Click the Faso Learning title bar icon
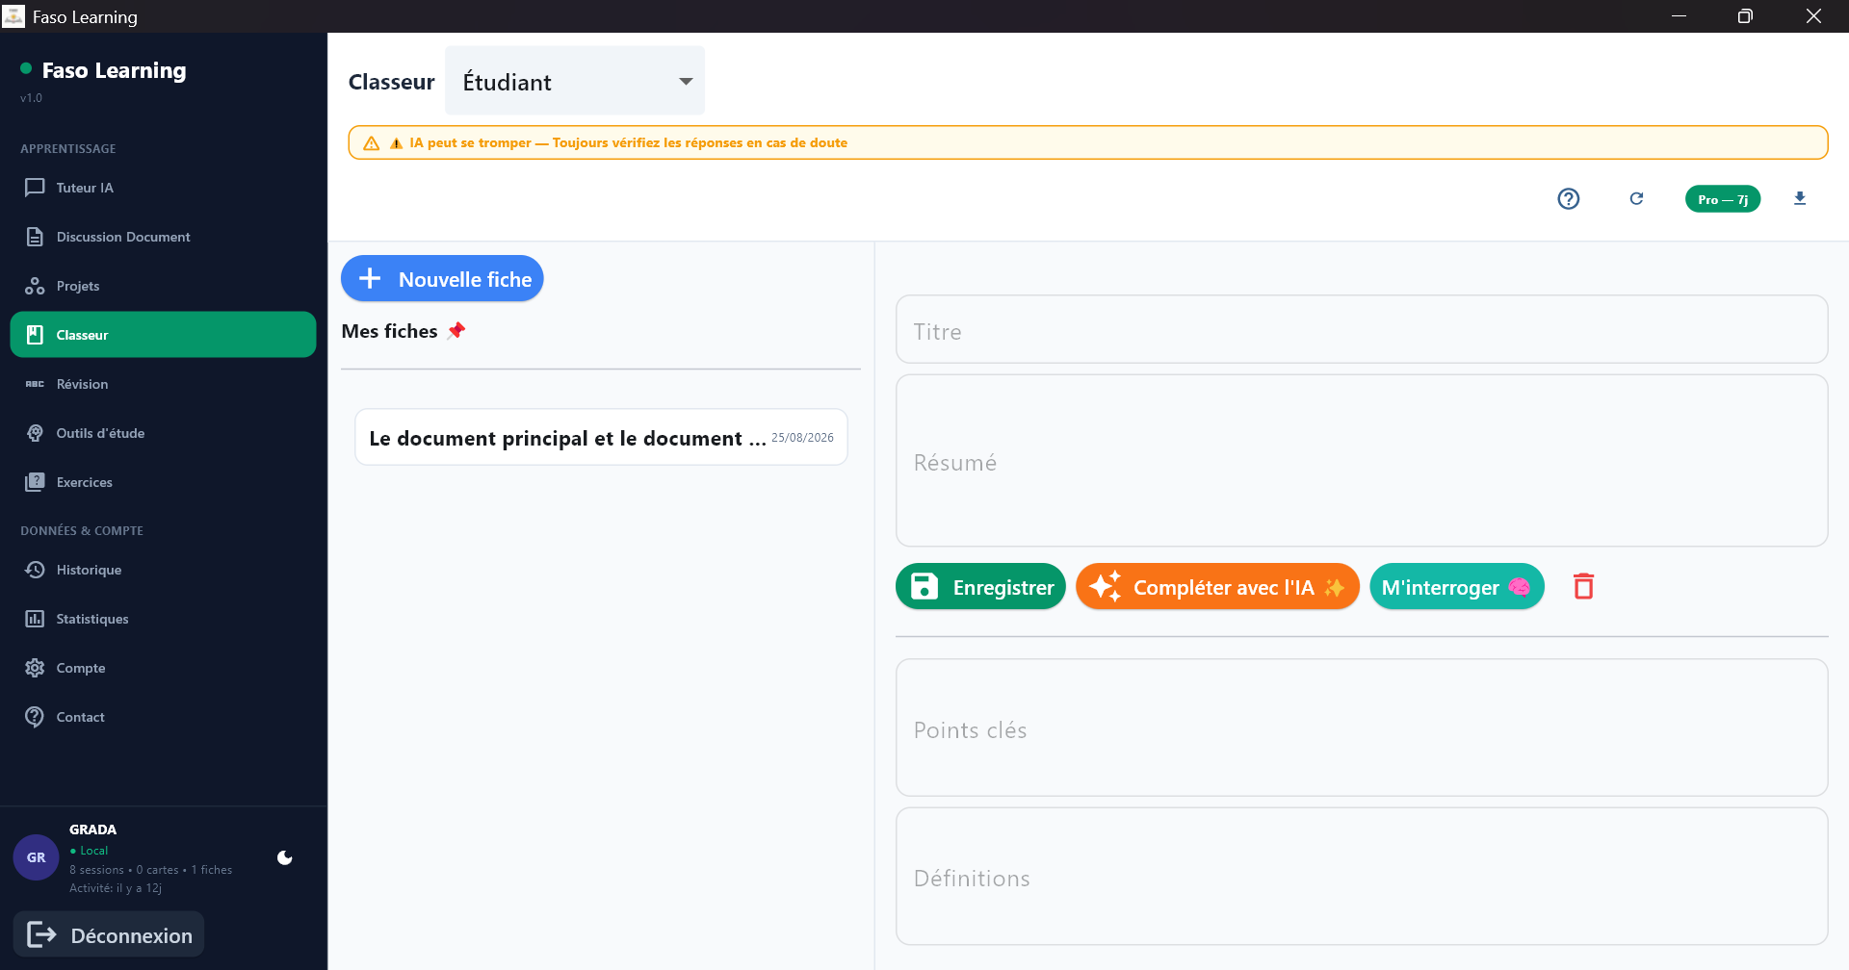1849x970 pixels. point(13,16)
